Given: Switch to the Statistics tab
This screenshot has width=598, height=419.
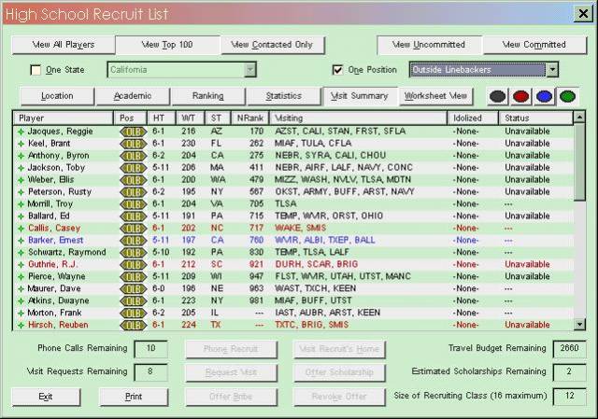Looking at the screenshot, I should pyautogui.click(x=284, y=96).
